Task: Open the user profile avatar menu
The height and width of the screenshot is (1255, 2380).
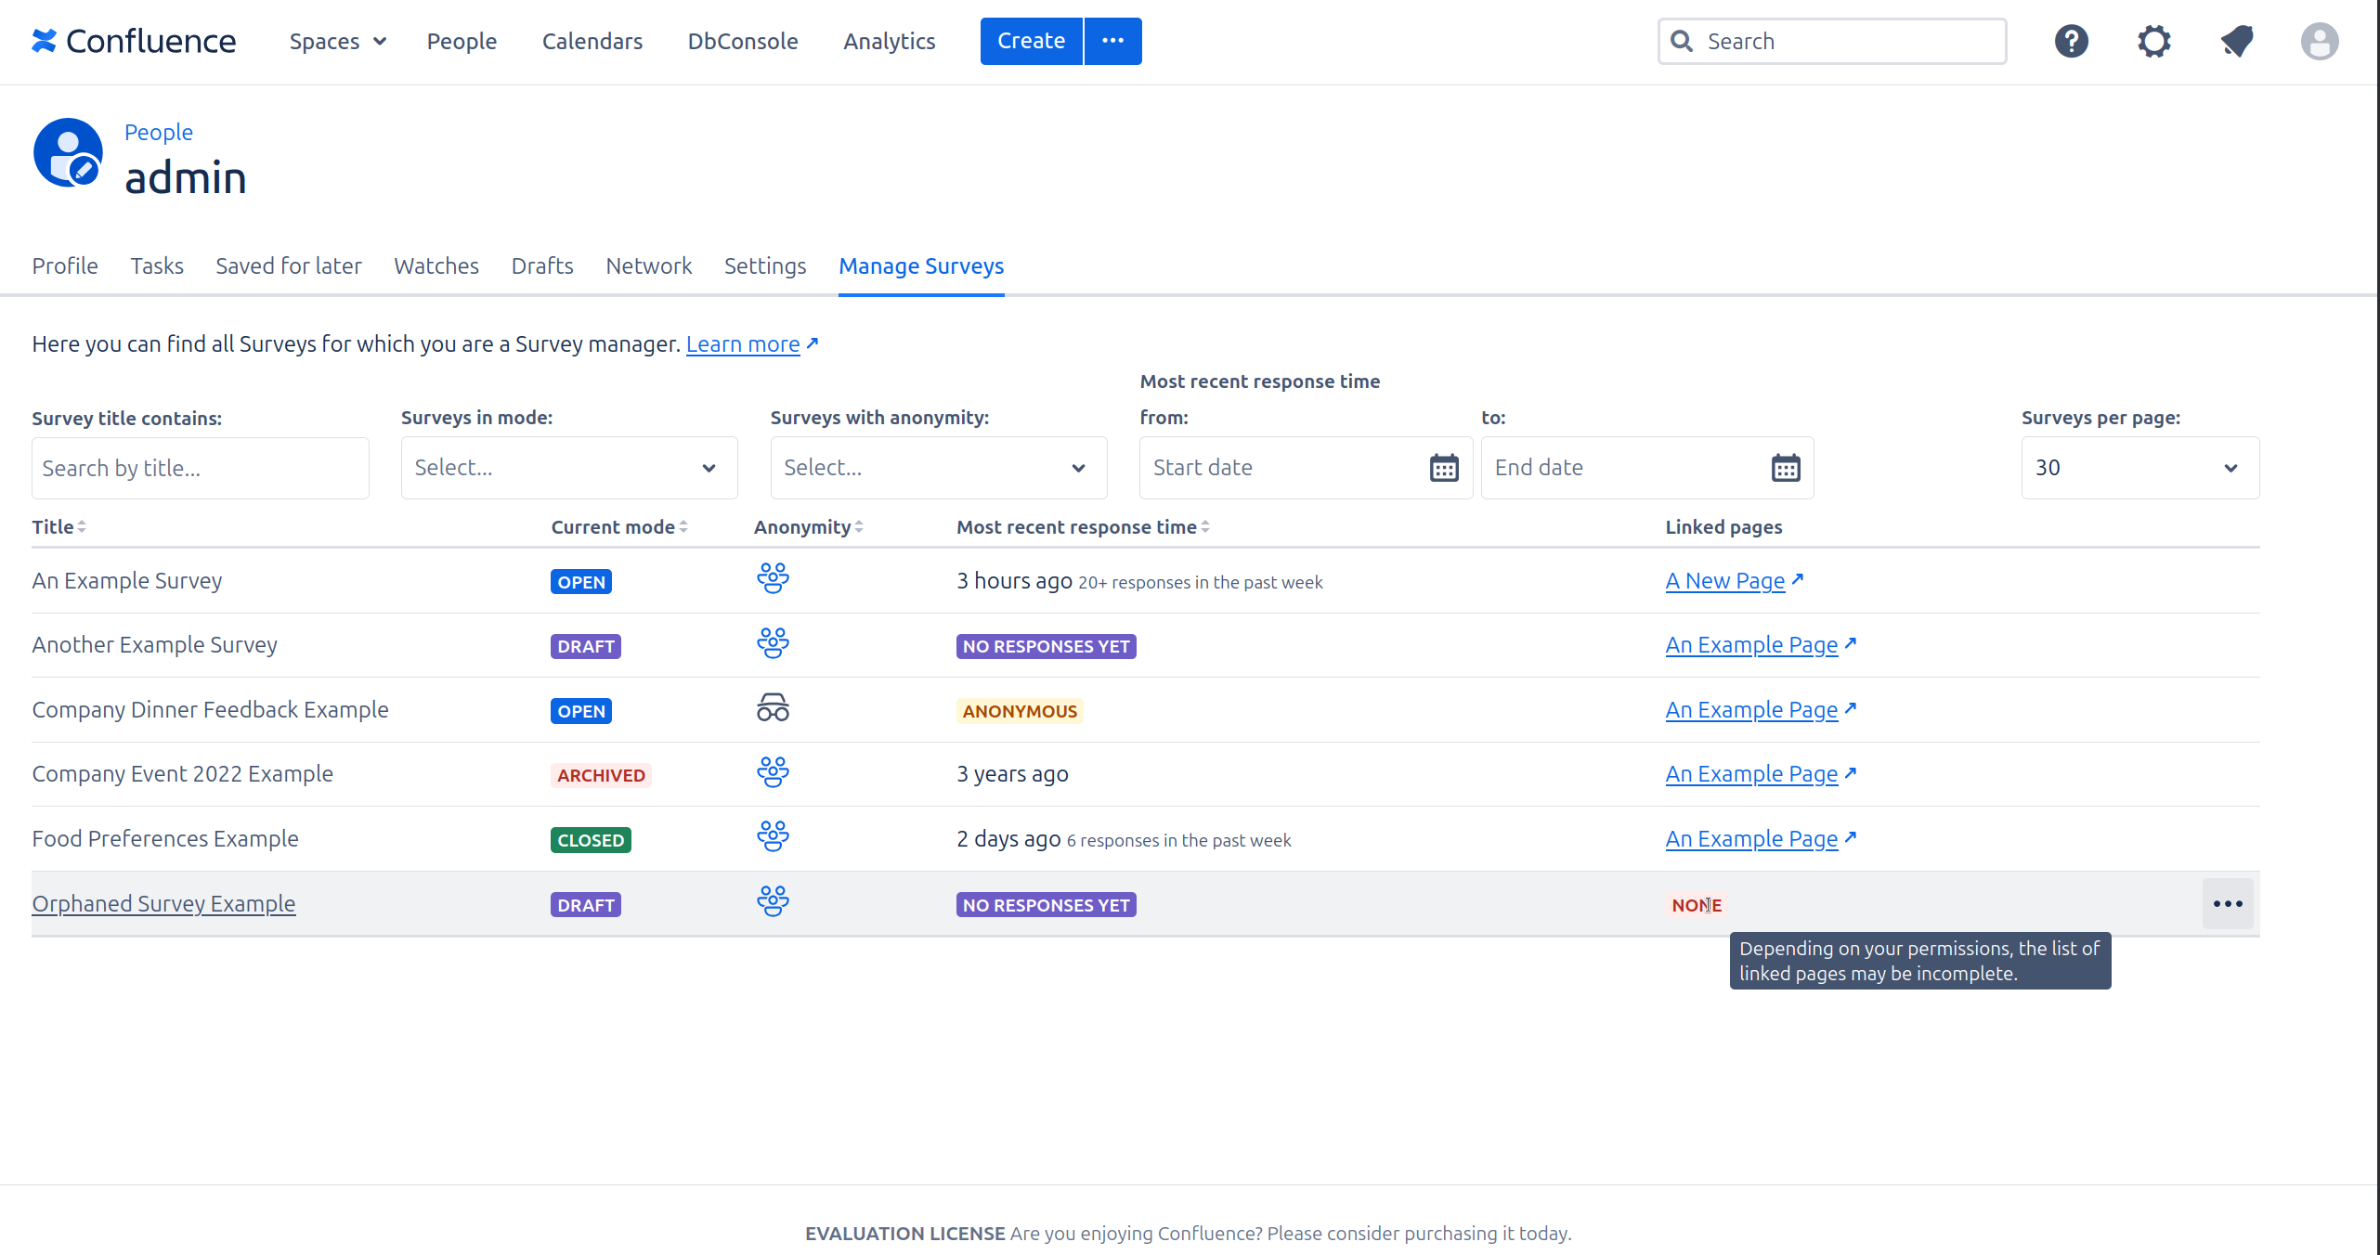Action: coord(2319,41)
